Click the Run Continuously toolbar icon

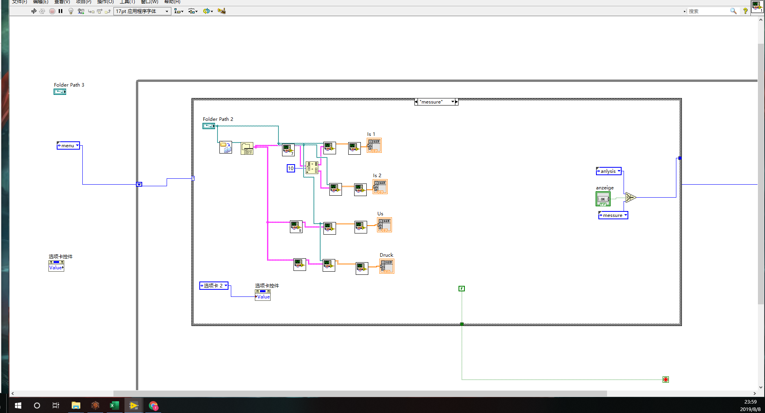click(x=42, y=11)
